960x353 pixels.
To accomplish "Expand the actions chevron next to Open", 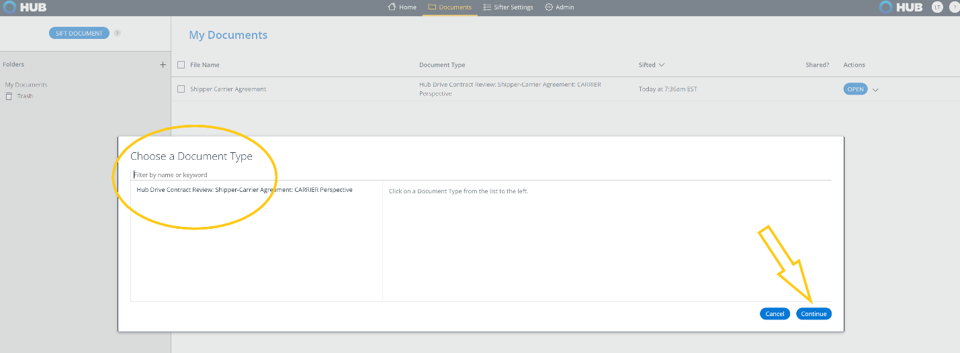I will (875, 90).
